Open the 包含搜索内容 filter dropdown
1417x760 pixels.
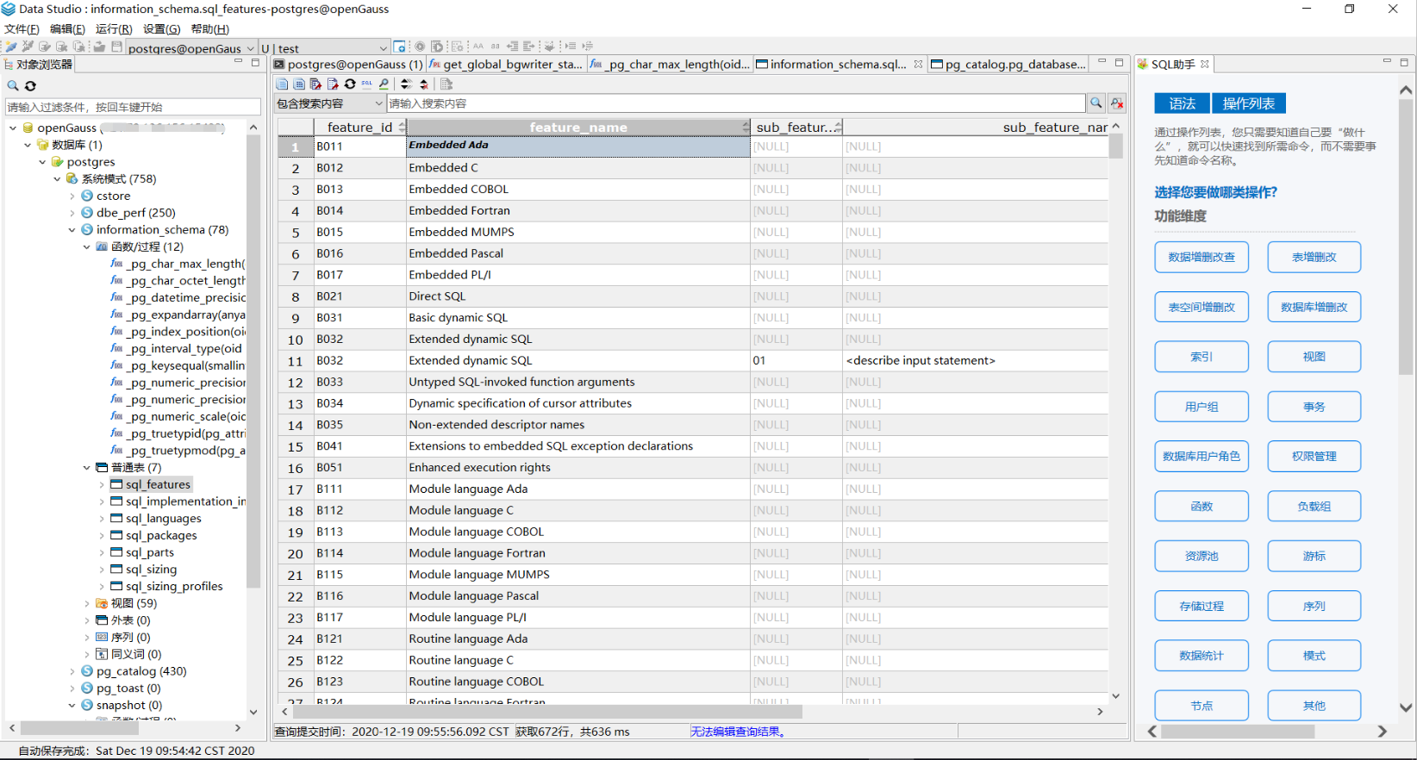[378, 103]
